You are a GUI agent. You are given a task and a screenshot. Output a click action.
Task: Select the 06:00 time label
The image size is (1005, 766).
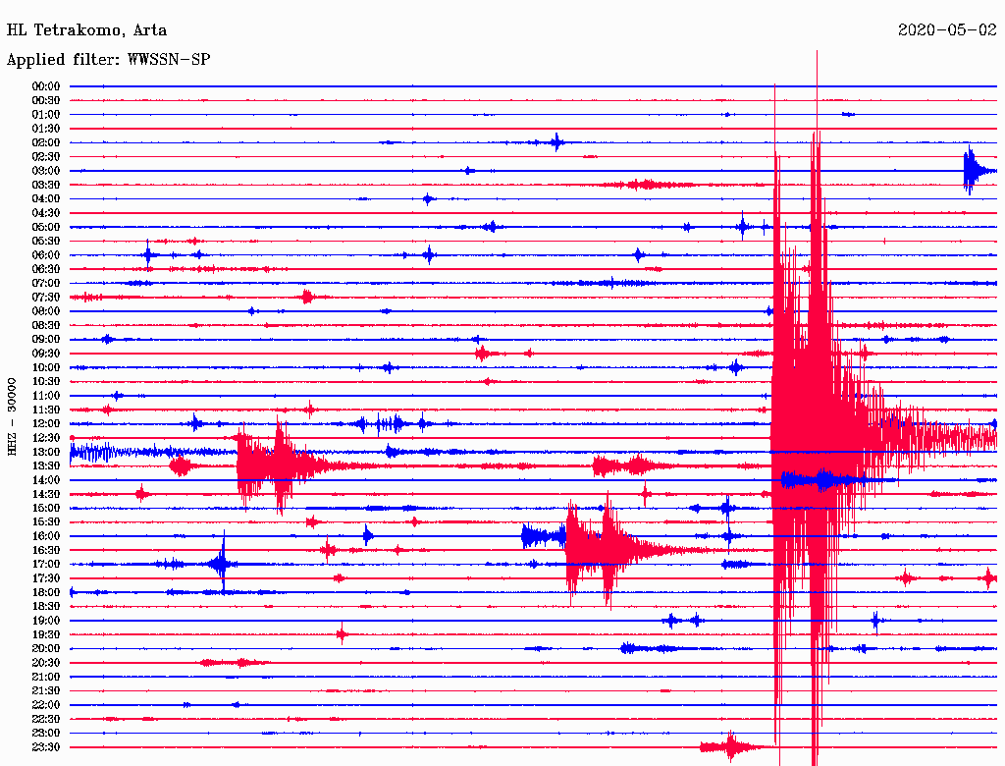point(45,255)
